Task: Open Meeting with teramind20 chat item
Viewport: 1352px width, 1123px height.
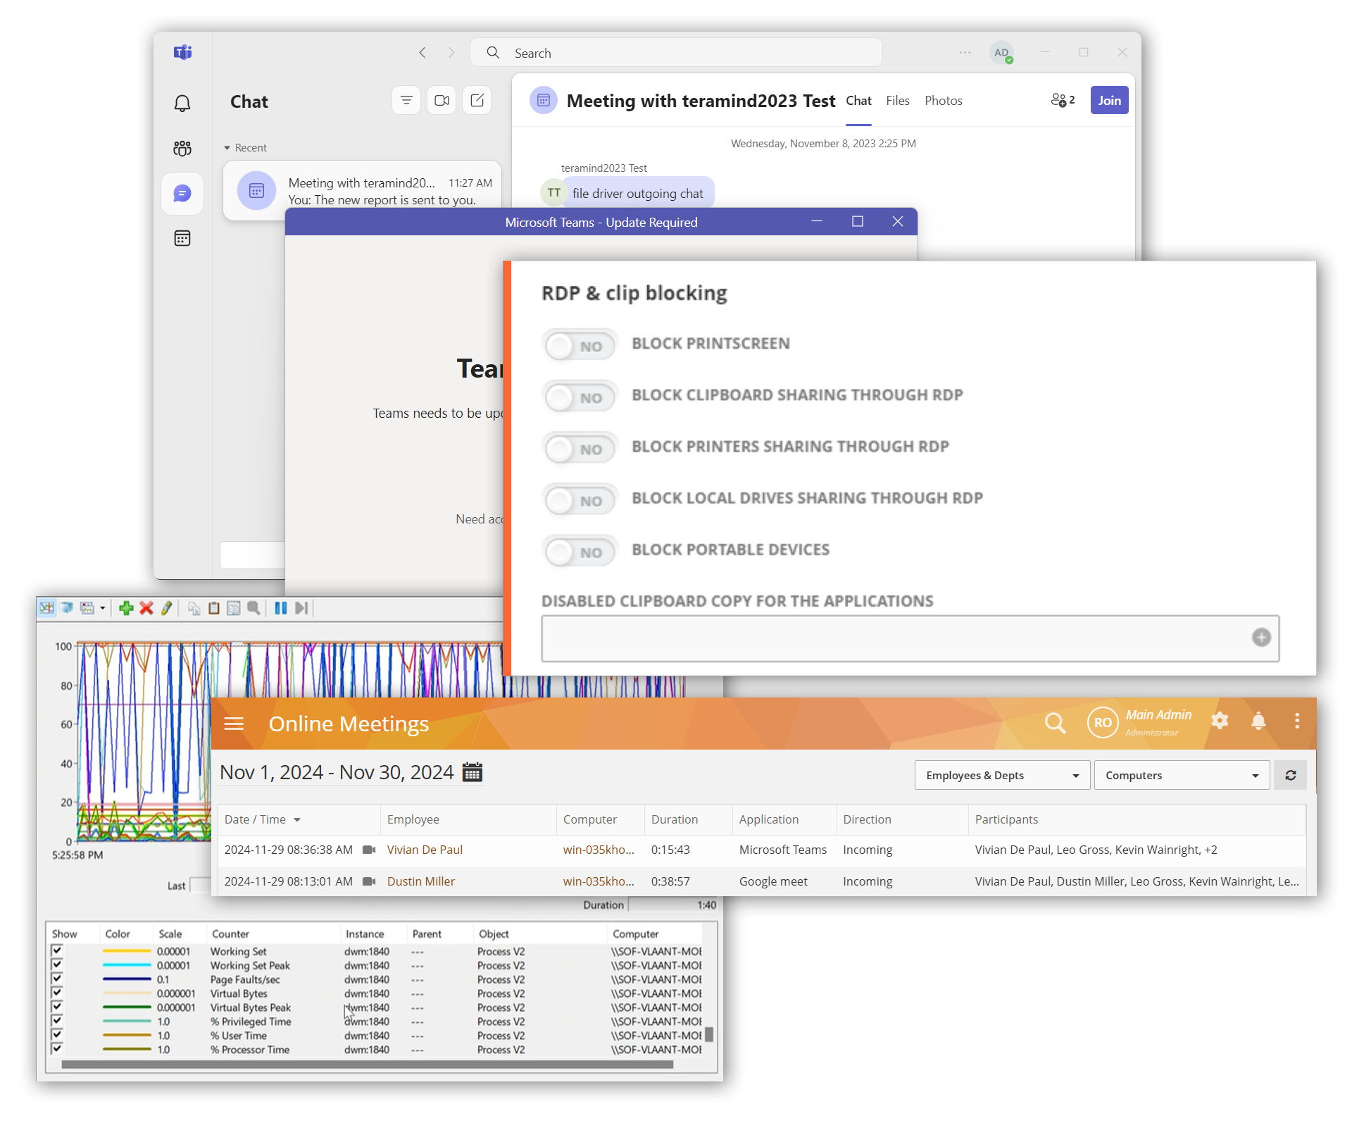Action: [x=362, y=191]
